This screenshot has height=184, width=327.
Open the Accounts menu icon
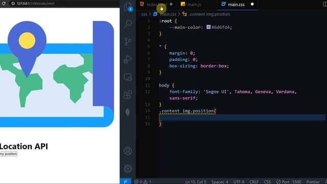[x=128, y=151]
